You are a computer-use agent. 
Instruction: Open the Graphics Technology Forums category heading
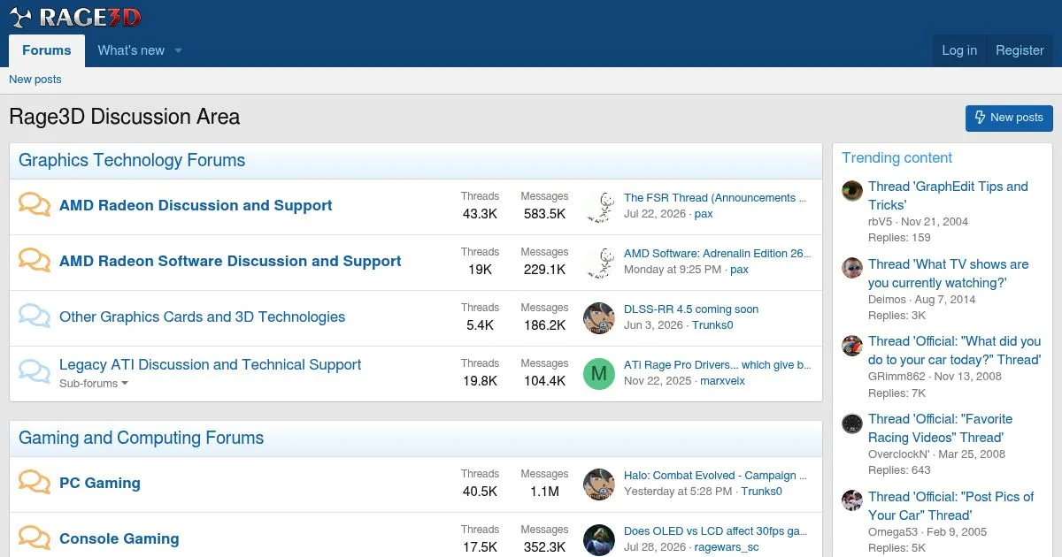(132, 160)
